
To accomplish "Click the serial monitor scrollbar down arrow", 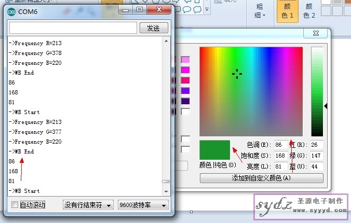I will coord(166,191).
